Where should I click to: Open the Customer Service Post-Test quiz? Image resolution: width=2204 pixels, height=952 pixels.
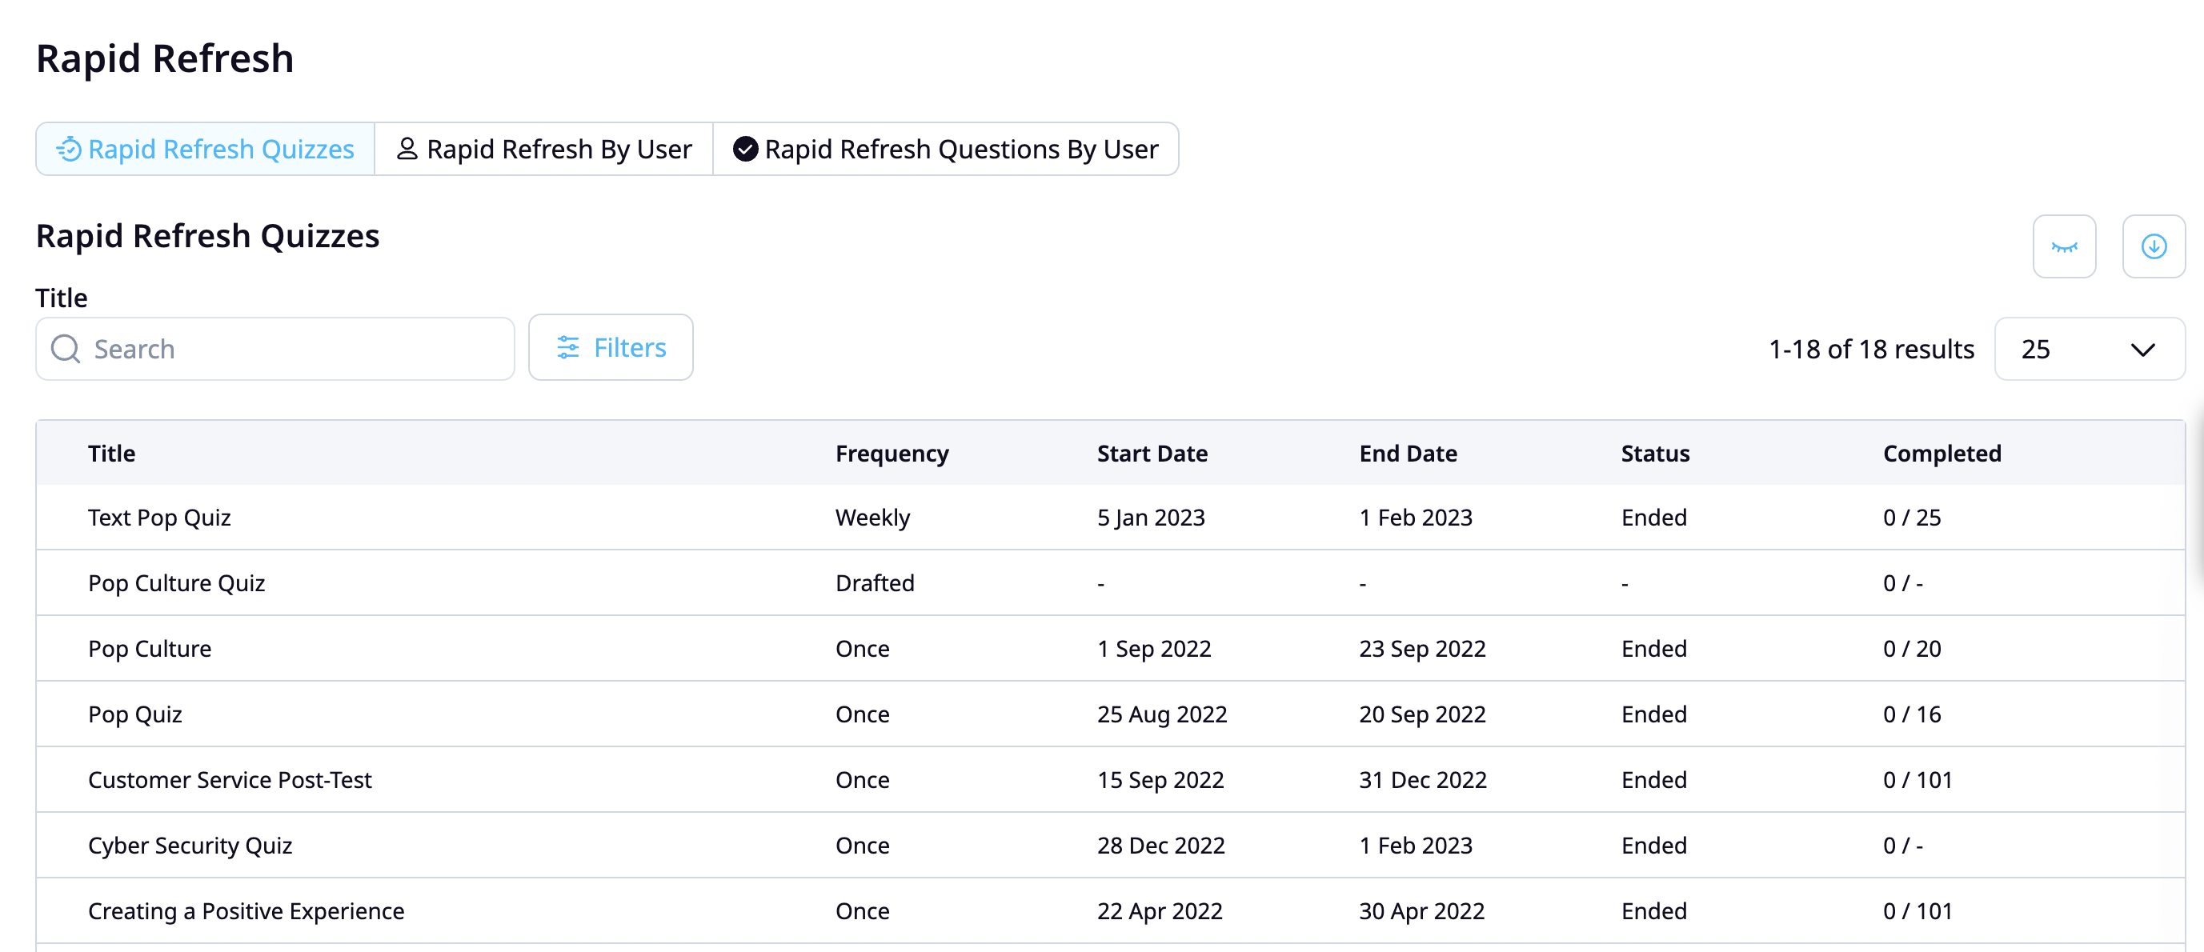coord(230,779)
